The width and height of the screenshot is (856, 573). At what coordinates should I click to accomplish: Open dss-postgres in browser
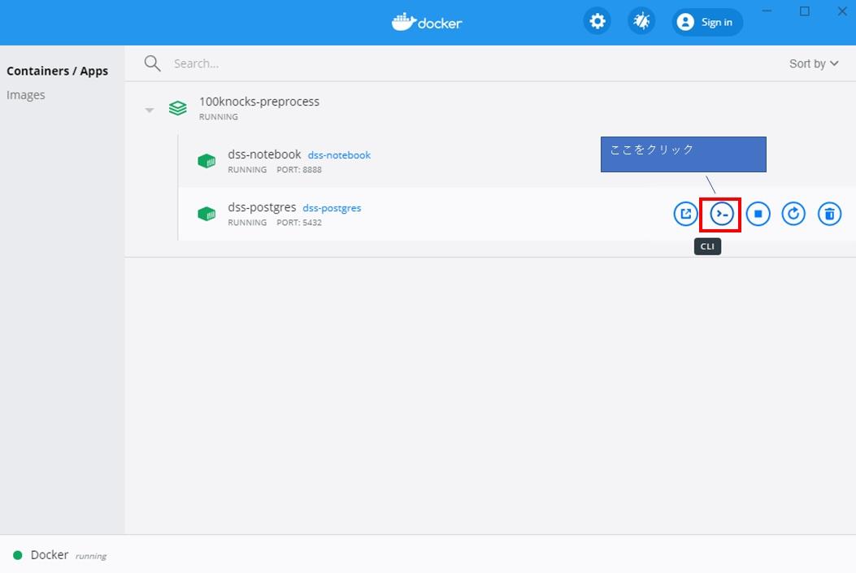[x=685, y=214]
